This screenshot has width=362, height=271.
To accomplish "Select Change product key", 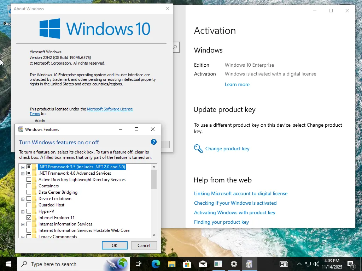I will [x=227, y=149].
